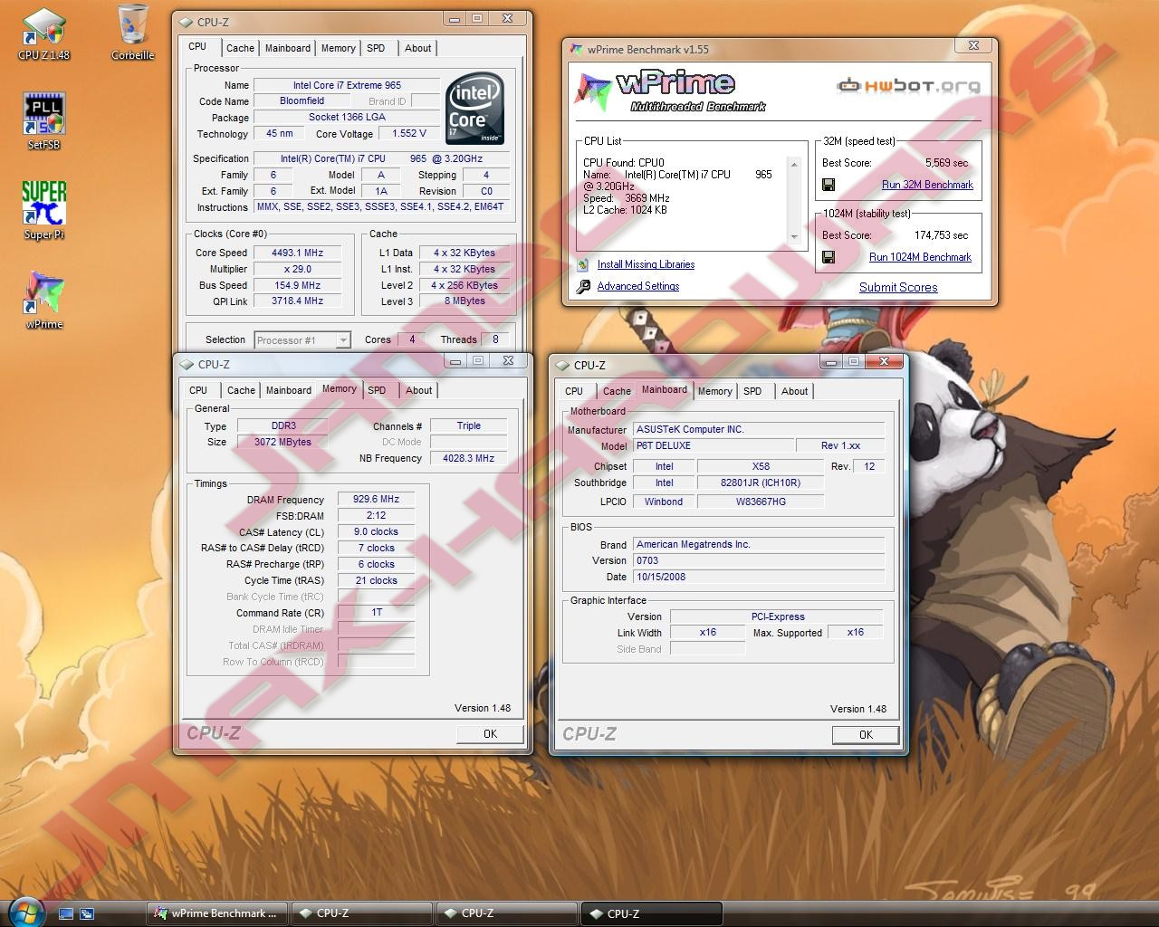Click the Intel Core i7 logo in CPU-Z
The image size is (1159, 927).
click(475, 108)
